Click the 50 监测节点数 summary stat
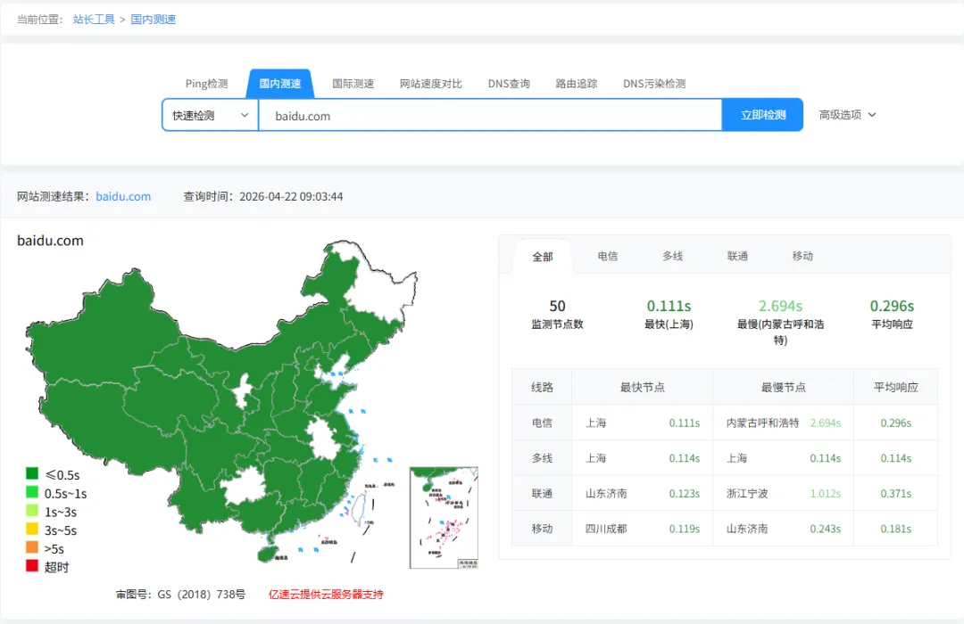 [x=557, y=314]
